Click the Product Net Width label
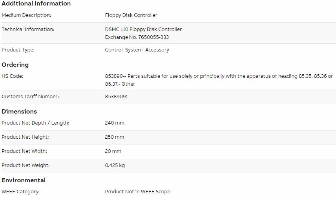The height and width of the screenshot is (200, 336). point(24,151)
